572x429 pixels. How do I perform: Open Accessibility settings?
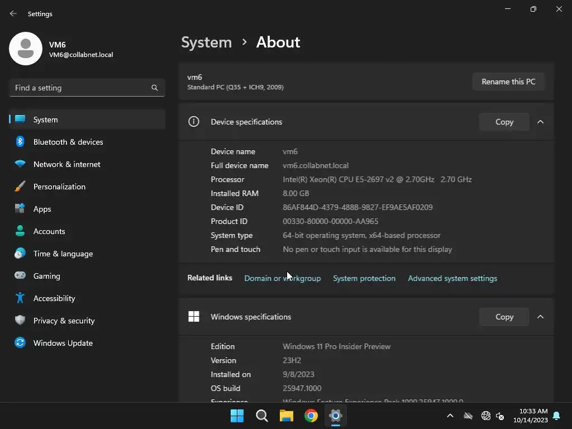point(87,298)
